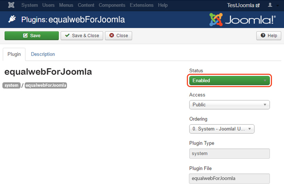
Task: Click the gray equalwebForJoomla badge label
Action: point(46,85)
